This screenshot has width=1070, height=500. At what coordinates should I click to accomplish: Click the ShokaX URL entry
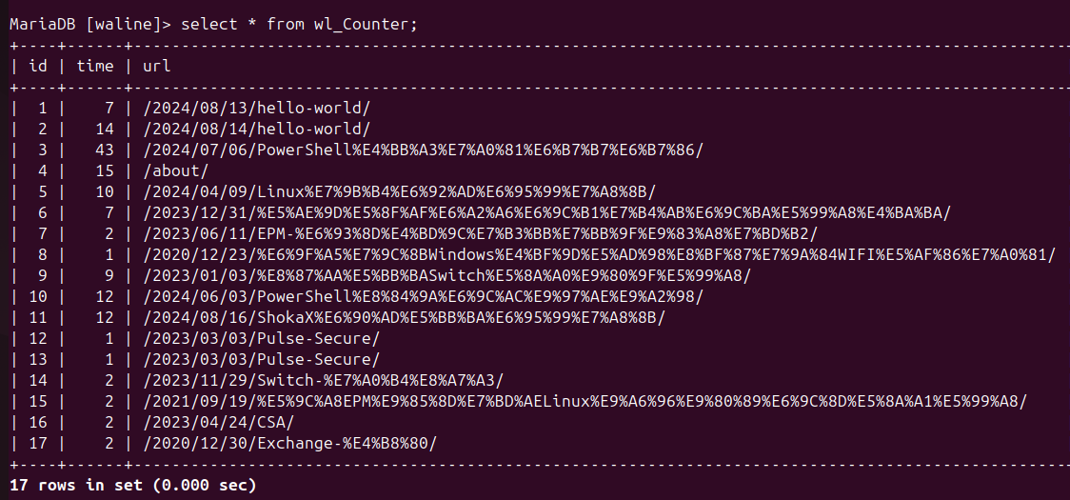404,317
